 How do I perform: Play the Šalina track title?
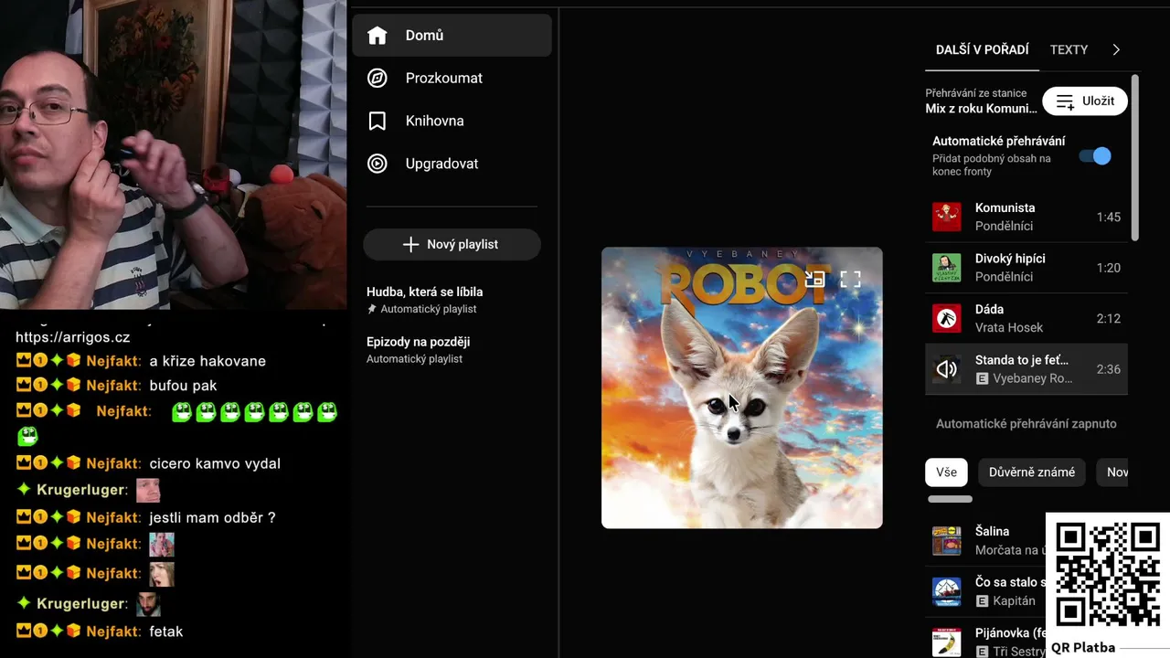click(x=993, y=532)
